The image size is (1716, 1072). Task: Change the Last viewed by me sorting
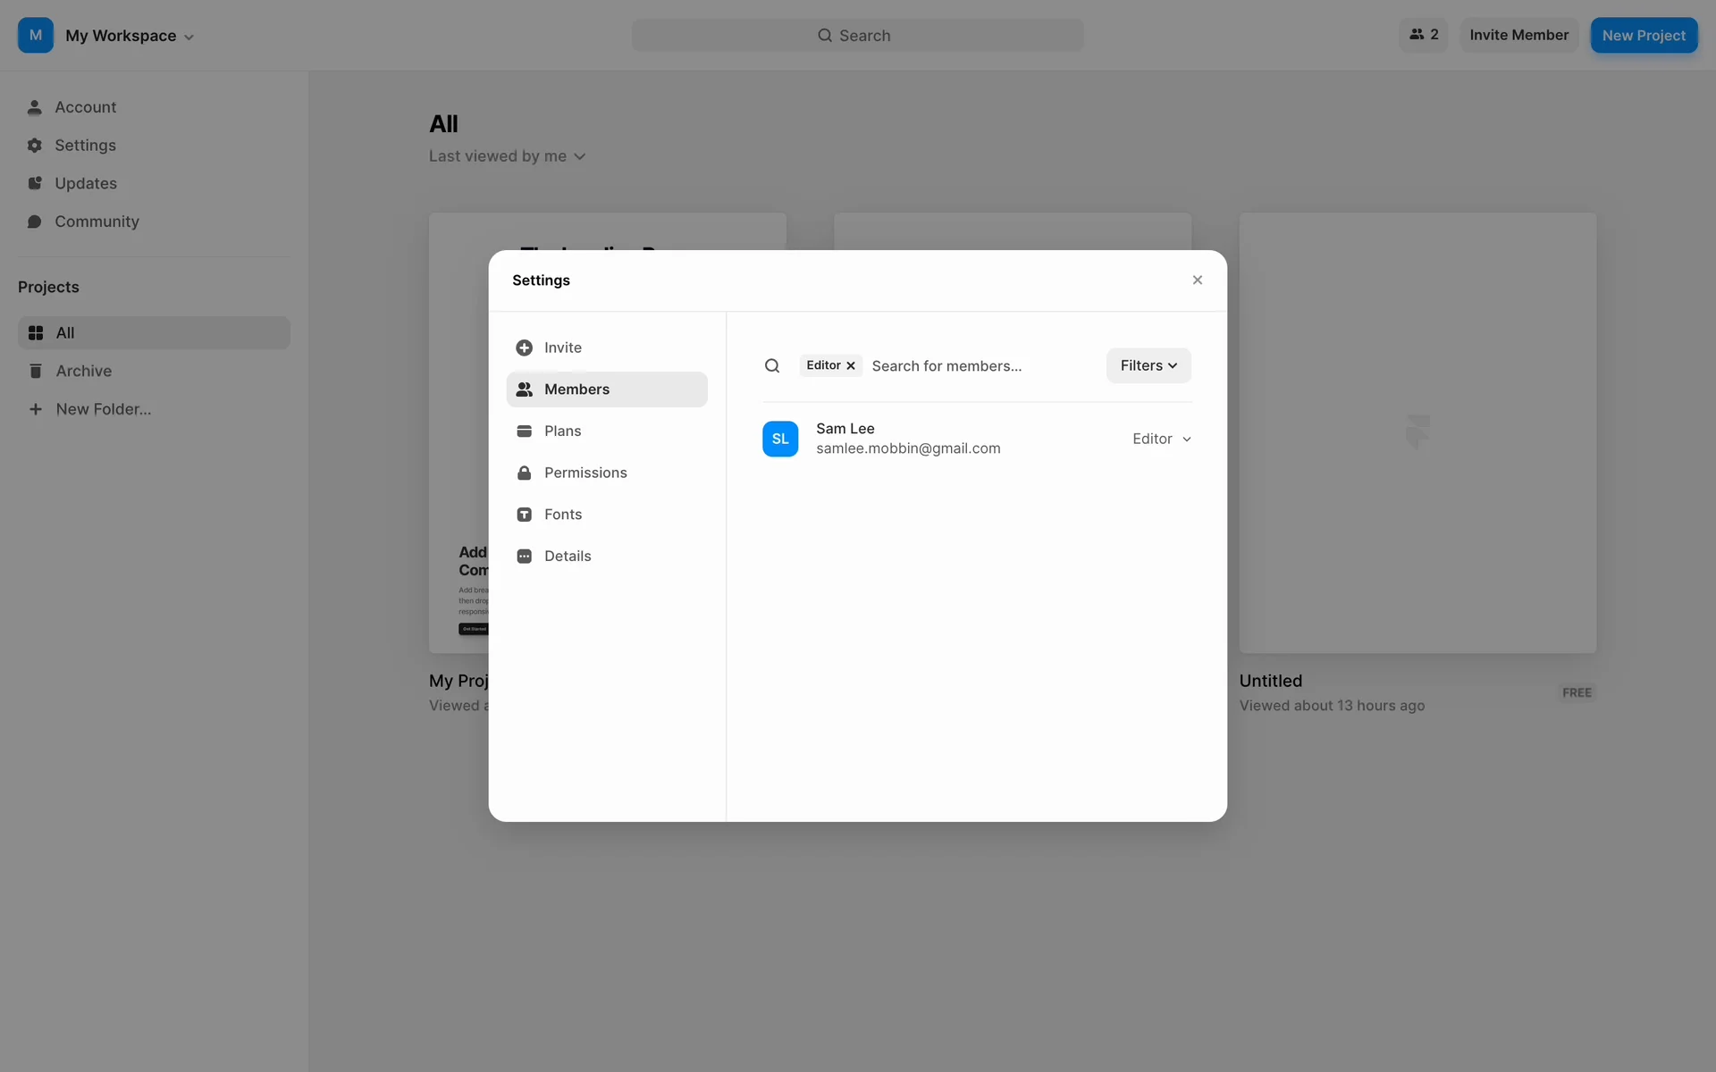pyautogui.click(x=507, y=156)
